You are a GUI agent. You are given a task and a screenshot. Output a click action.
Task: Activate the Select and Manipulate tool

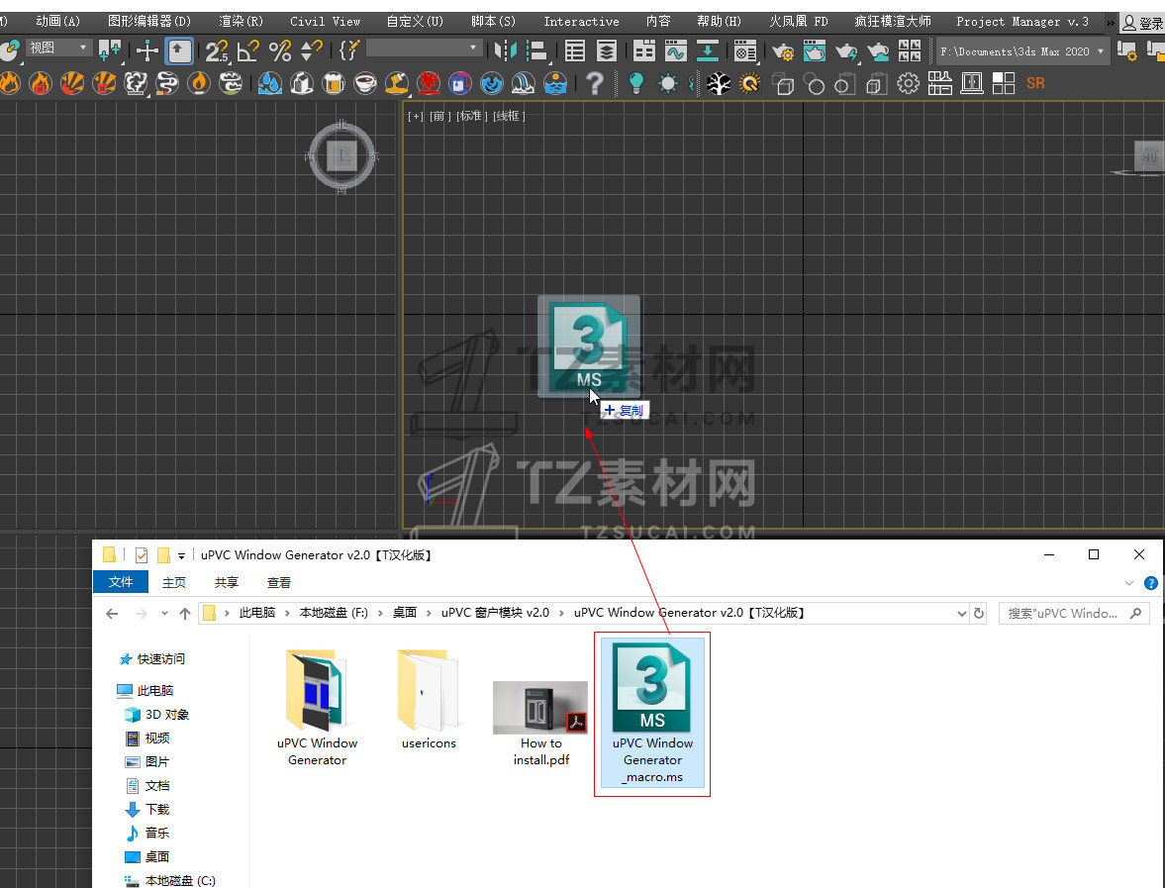tap(147, 51)
